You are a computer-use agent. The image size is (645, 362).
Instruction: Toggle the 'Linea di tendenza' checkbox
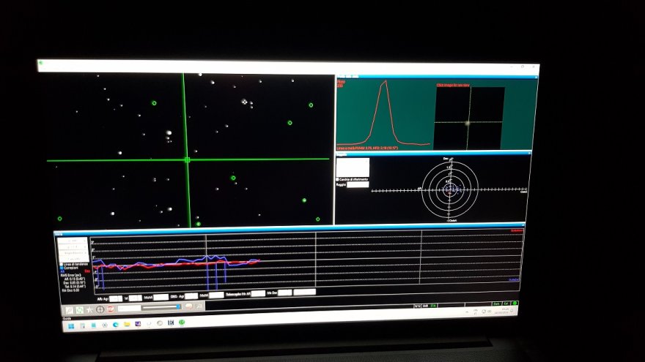pyautogui.click(x=61, y=263)
